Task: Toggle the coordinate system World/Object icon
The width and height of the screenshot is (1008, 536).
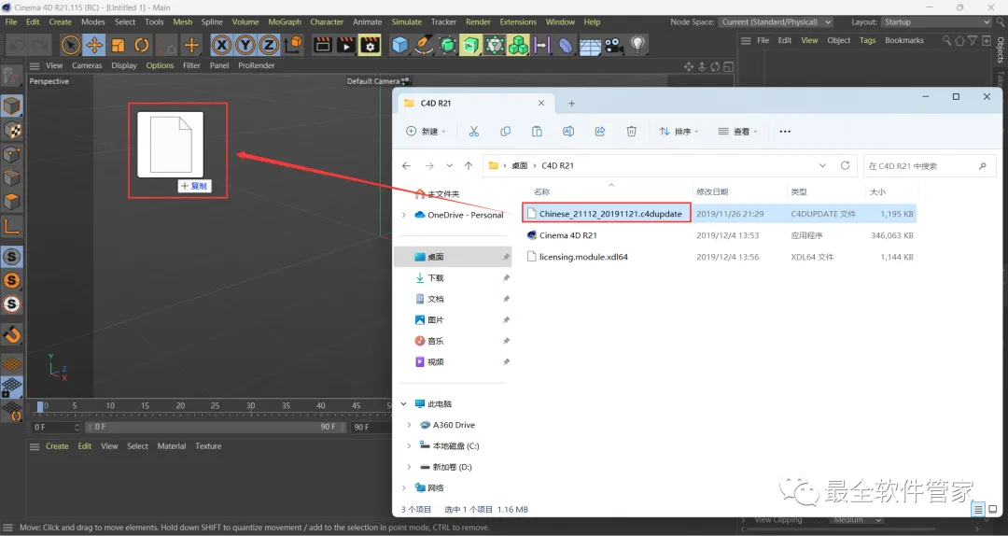Action: coord(293,45)
